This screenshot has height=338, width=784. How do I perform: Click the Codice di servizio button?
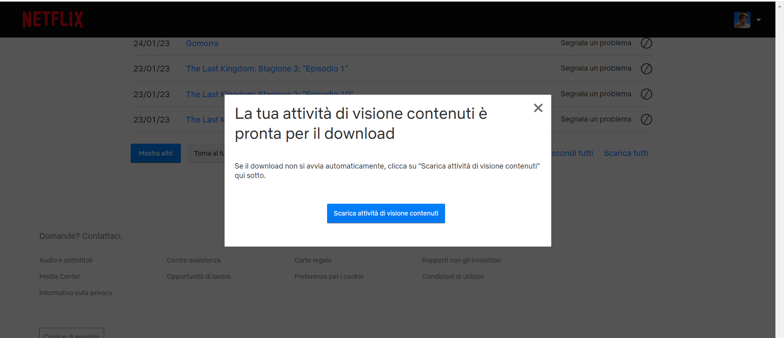(x=71, y=334)
